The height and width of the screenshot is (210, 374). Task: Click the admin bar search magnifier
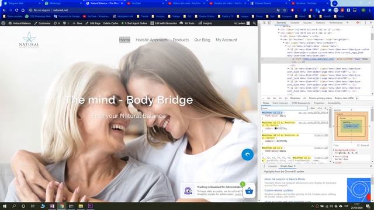tap(254, 23)
